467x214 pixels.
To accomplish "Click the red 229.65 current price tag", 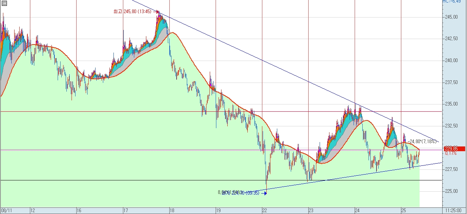I will [x=455, y=149].
